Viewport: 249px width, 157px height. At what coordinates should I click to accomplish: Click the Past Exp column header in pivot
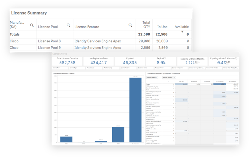181,81
